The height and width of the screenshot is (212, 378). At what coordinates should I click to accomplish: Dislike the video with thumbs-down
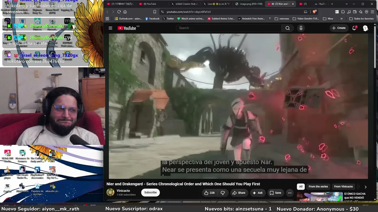point(223,193)
